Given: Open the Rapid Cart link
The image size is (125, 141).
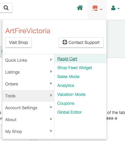Looking at the screenshot, I should 67,59.
